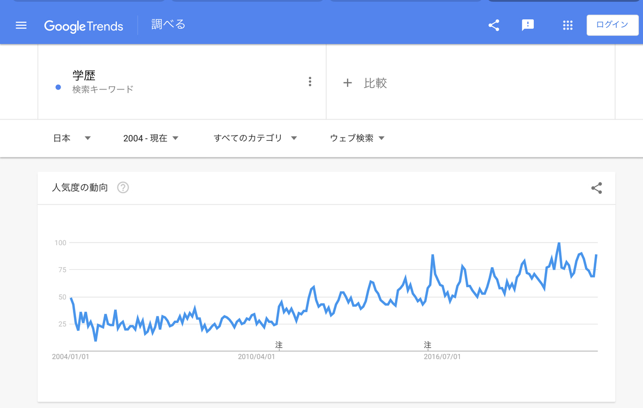Click the share icon in the top bar
The height and width of the screenshot is (408, 643).
click(x=494, y=25)
